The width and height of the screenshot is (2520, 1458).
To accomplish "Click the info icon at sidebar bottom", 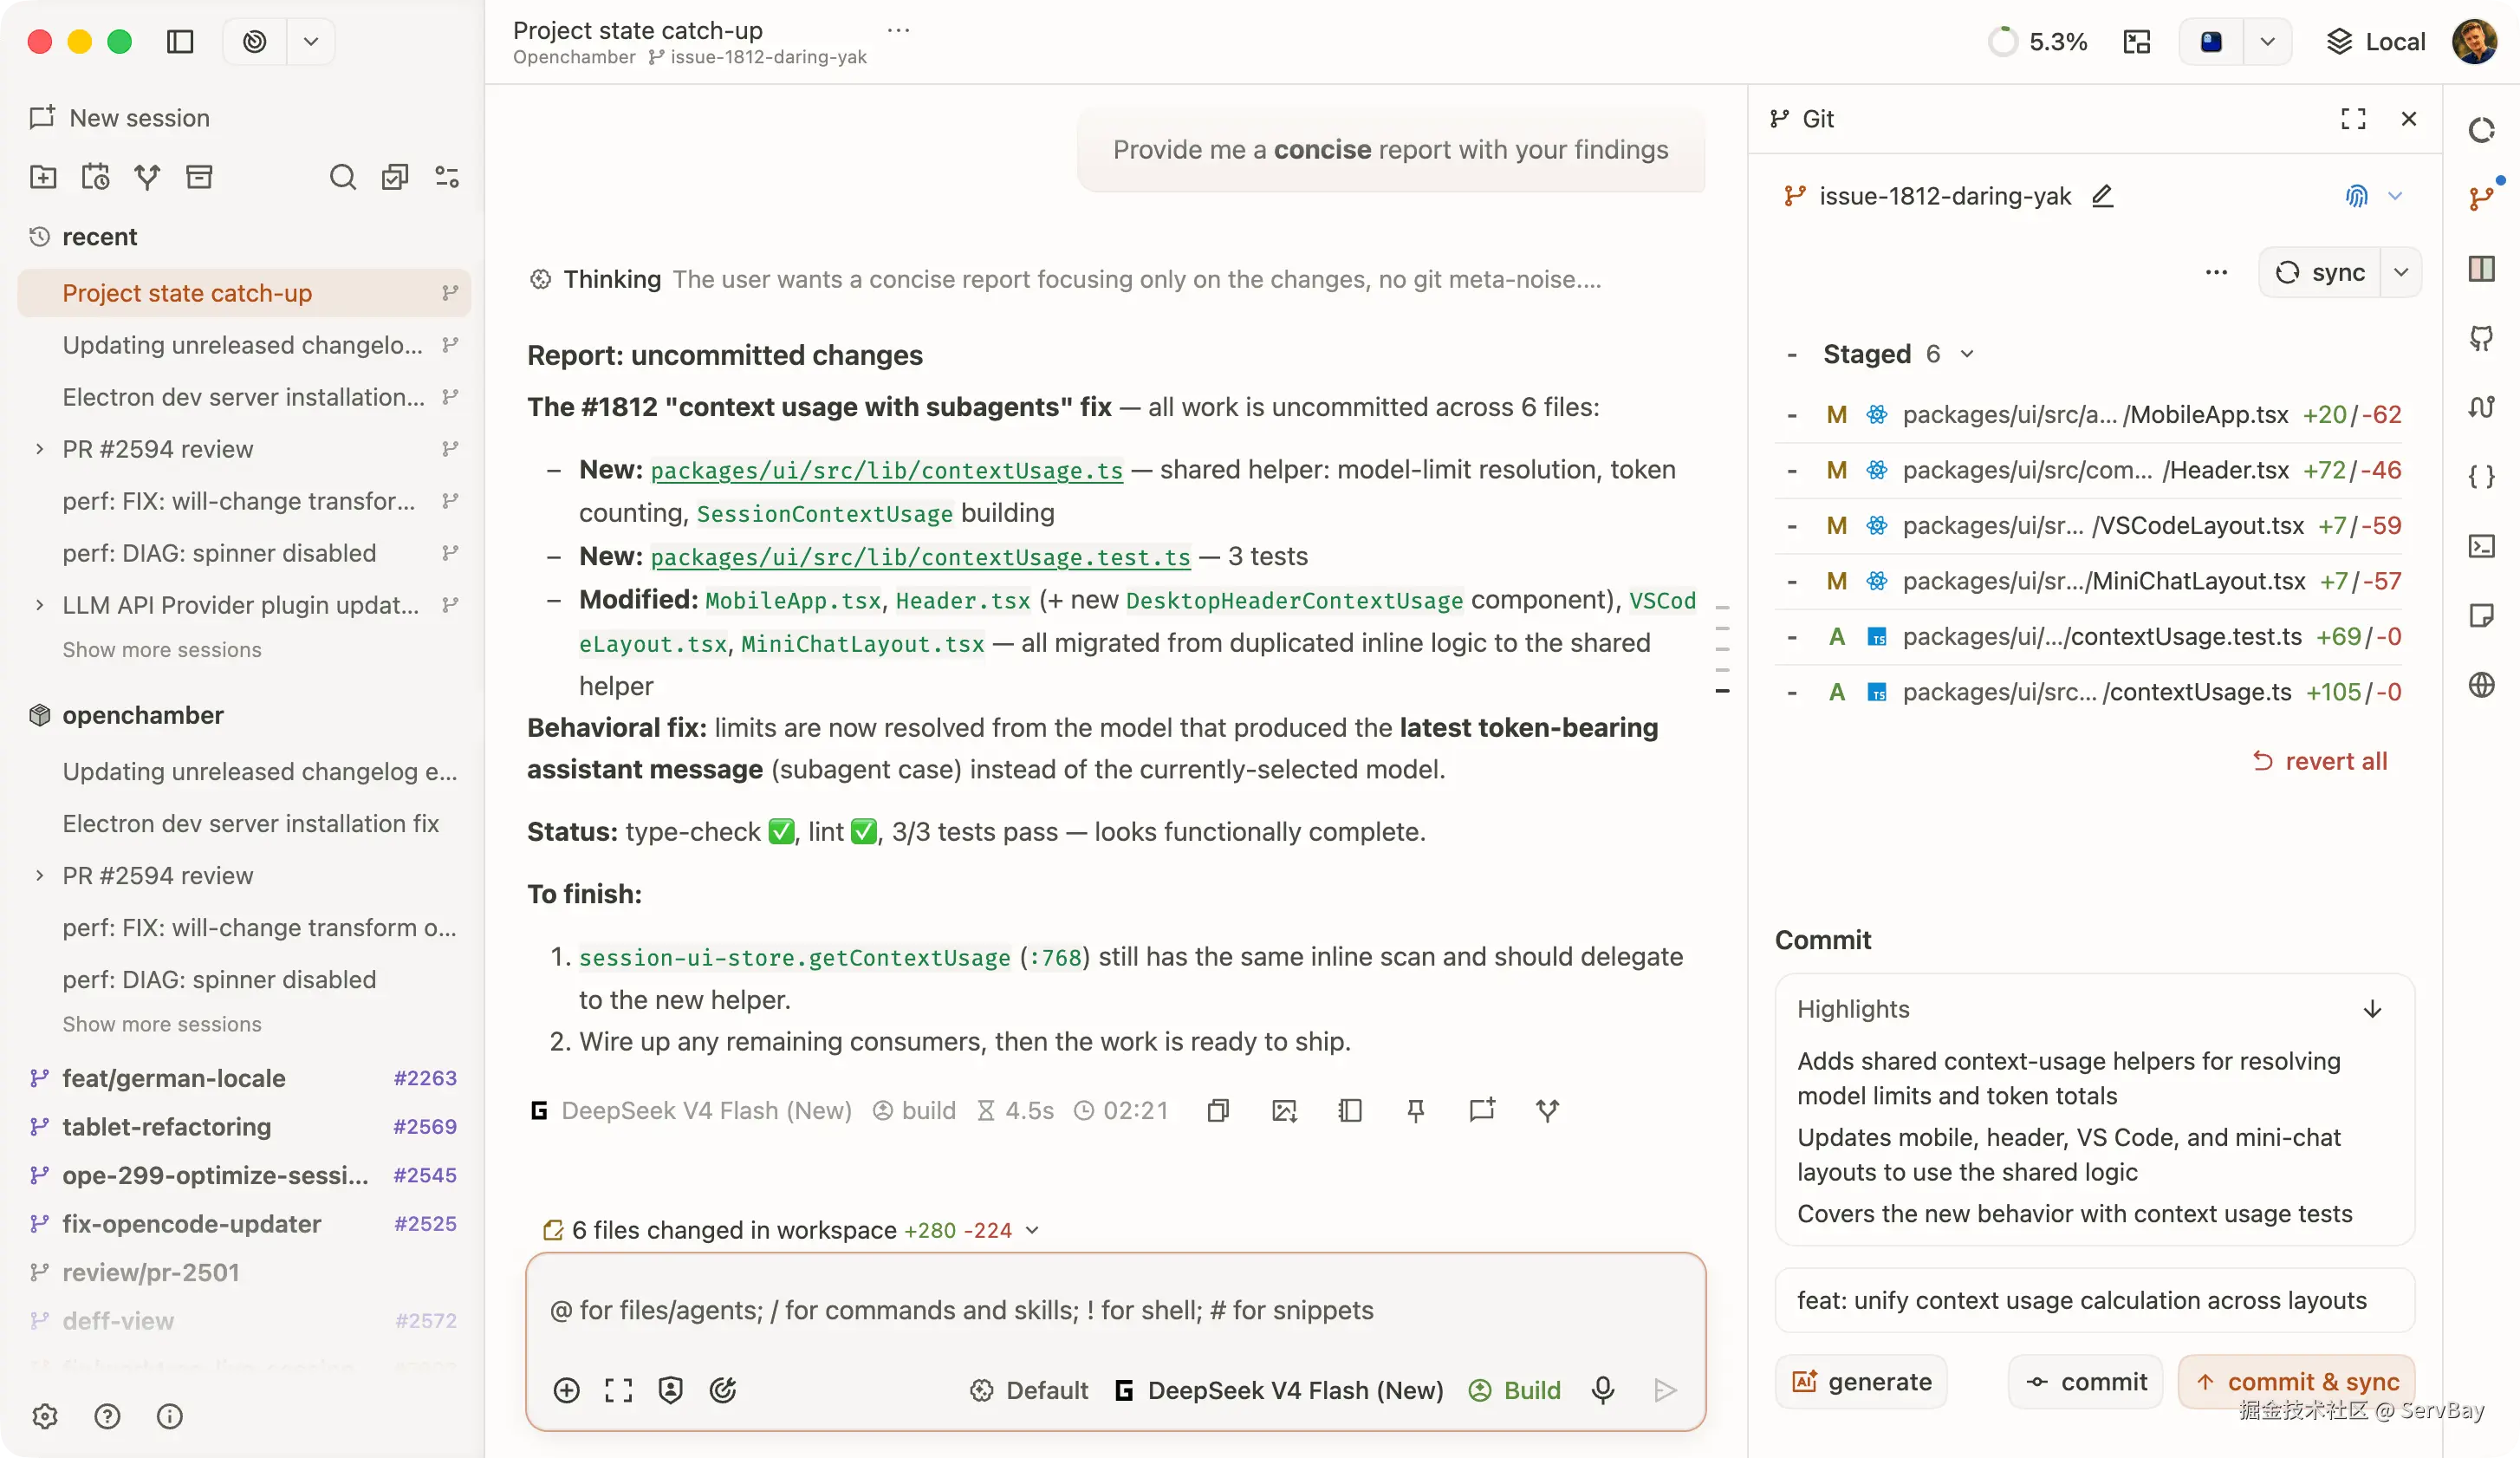I will coord(170,1416).
